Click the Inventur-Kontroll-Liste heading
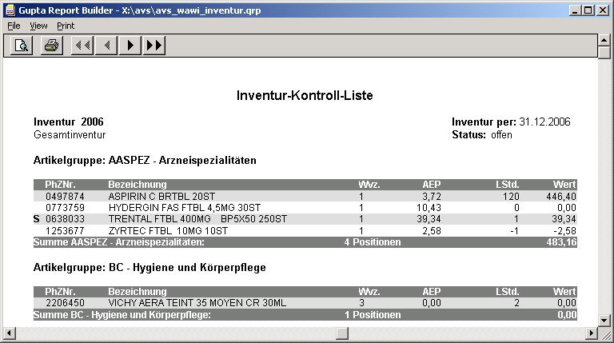The image size is (614, 343). point(305,95)
